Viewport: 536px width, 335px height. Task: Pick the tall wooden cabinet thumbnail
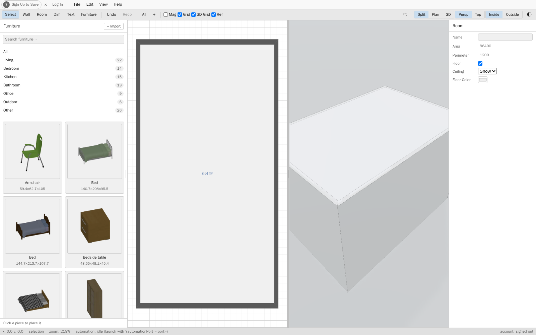pyautogui.click(x=94, y=296)
